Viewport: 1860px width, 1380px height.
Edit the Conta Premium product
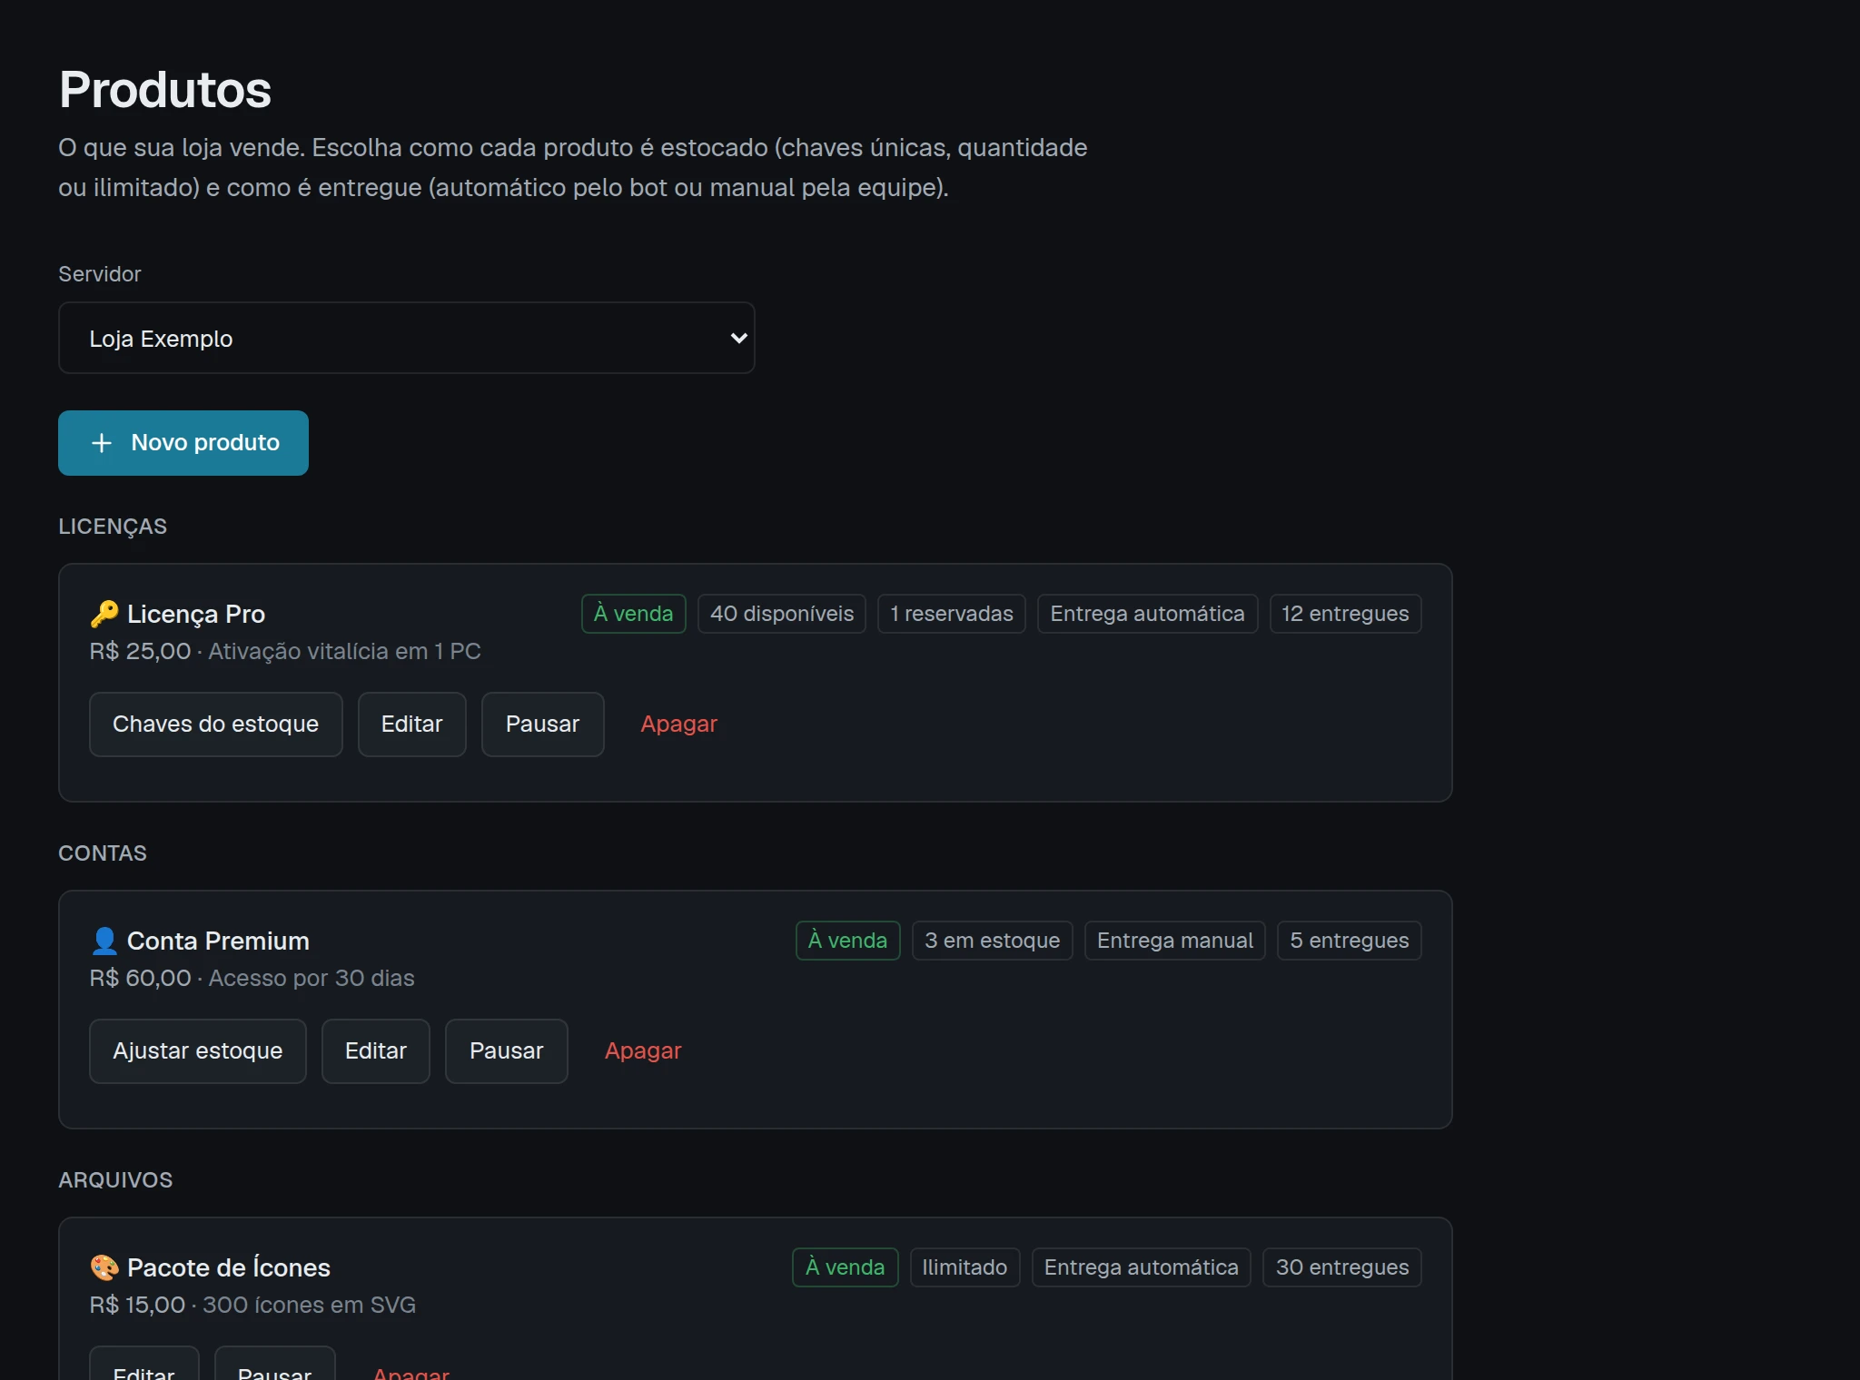point(376,1051)
